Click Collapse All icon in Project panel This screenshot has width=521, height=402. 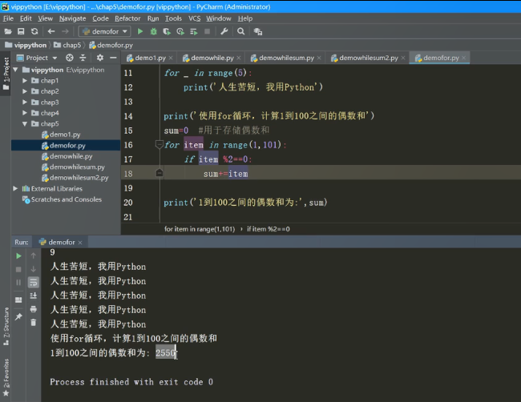tap(83, 58)
